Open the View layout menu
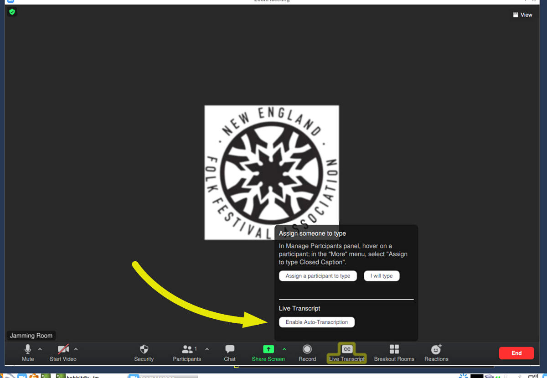 pyautogui.click(x=522, y=15)
